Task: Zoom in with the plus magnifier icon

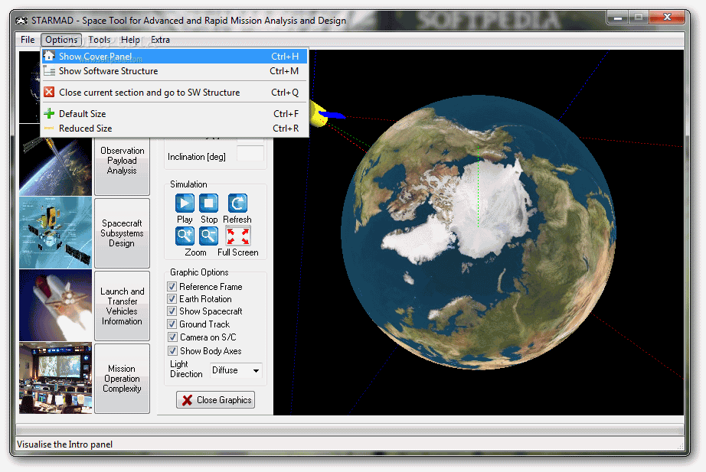Action: click(x=185, y=236)
